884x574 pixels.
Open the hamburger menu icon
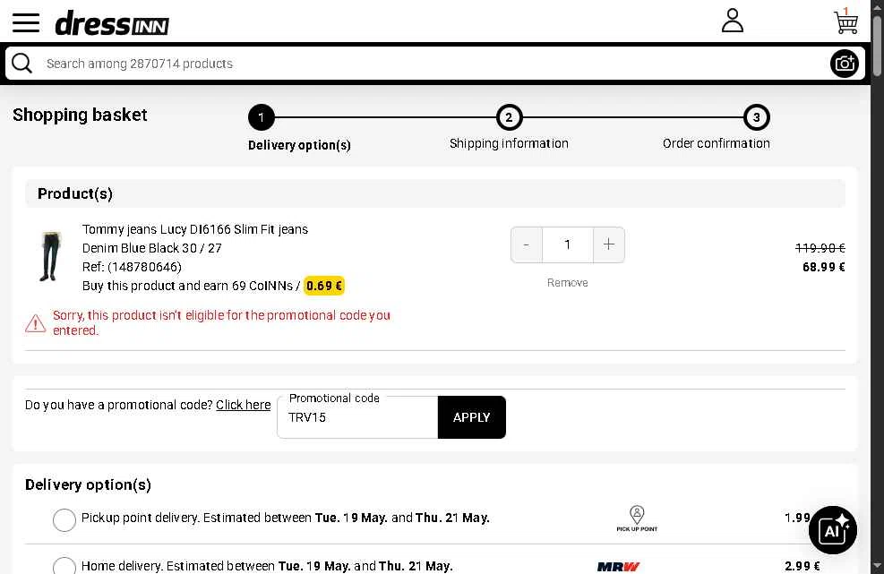point(26,23)
